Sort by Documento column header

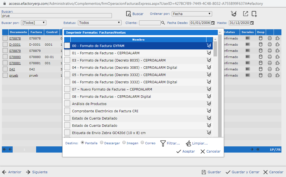18,32
